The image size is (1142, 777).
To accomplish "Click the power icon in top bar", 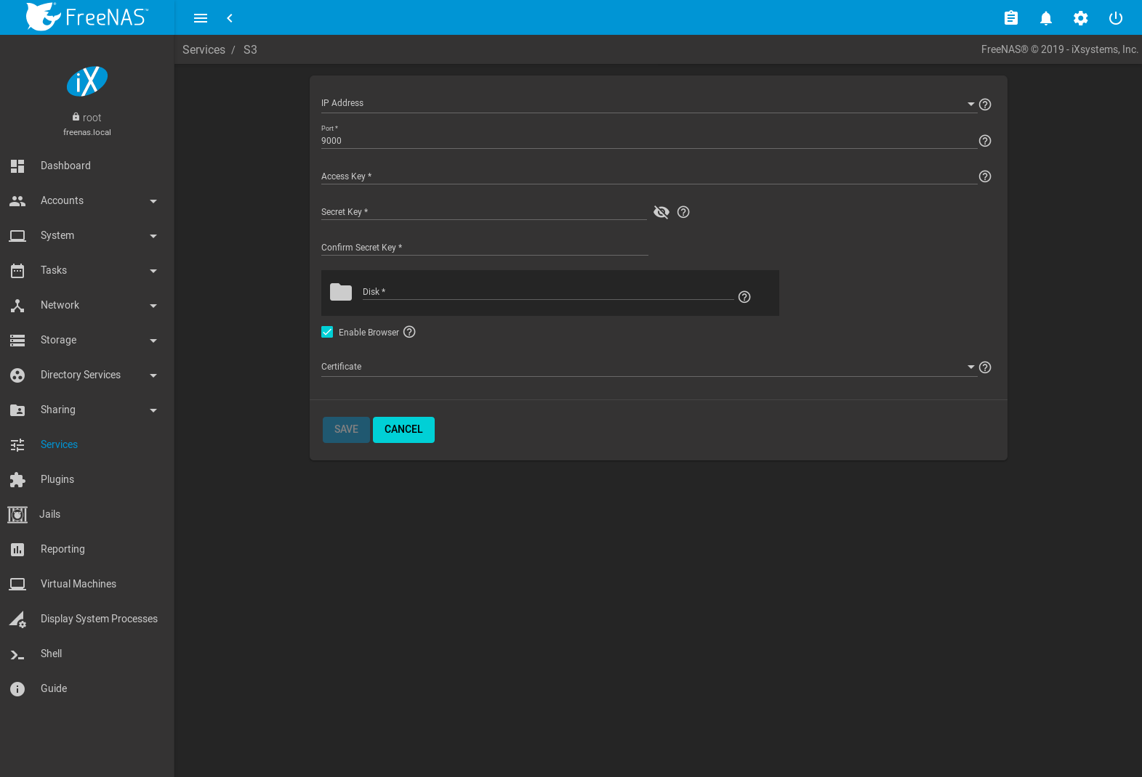I will tap(1115, 18).
